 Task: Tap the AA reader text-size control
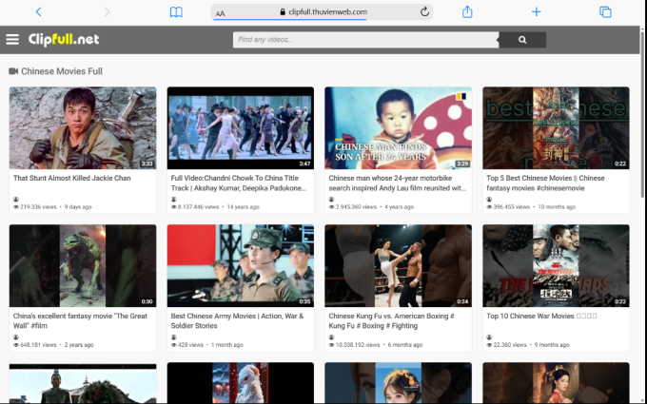click(x=221, y=13)
